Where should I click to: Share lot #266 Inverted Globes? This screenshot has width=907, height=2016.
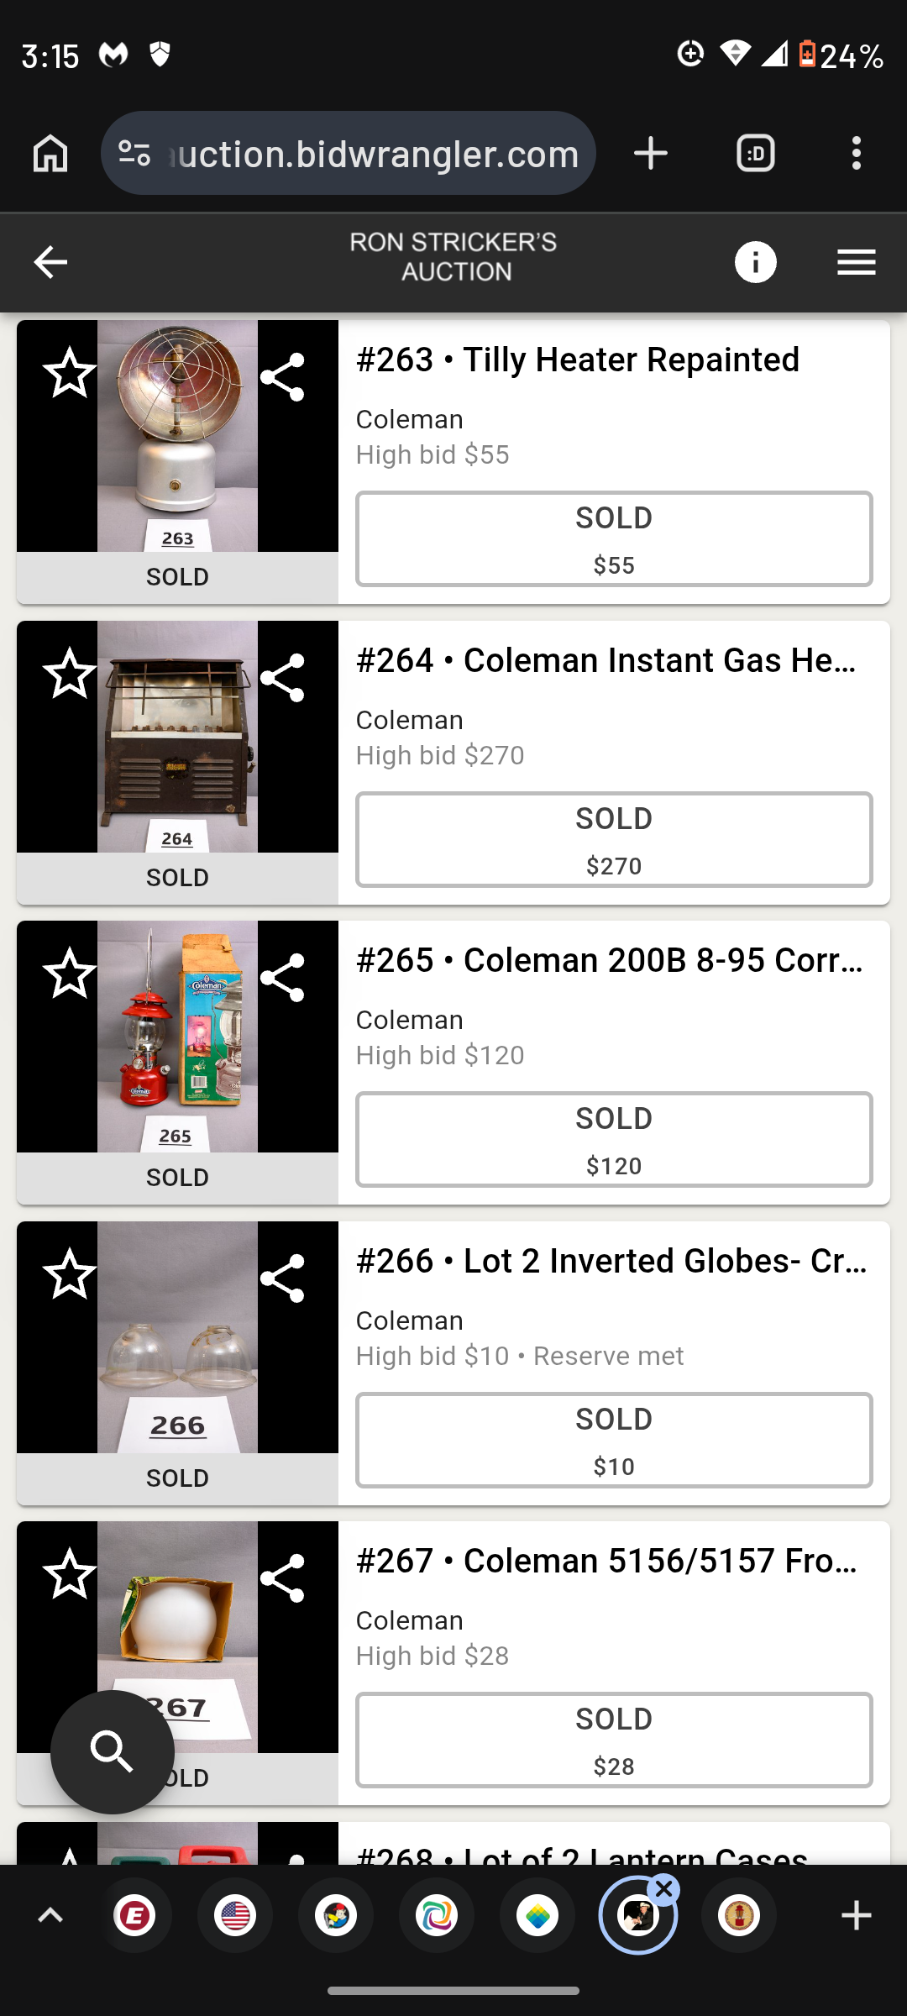tap(282, 1278)
